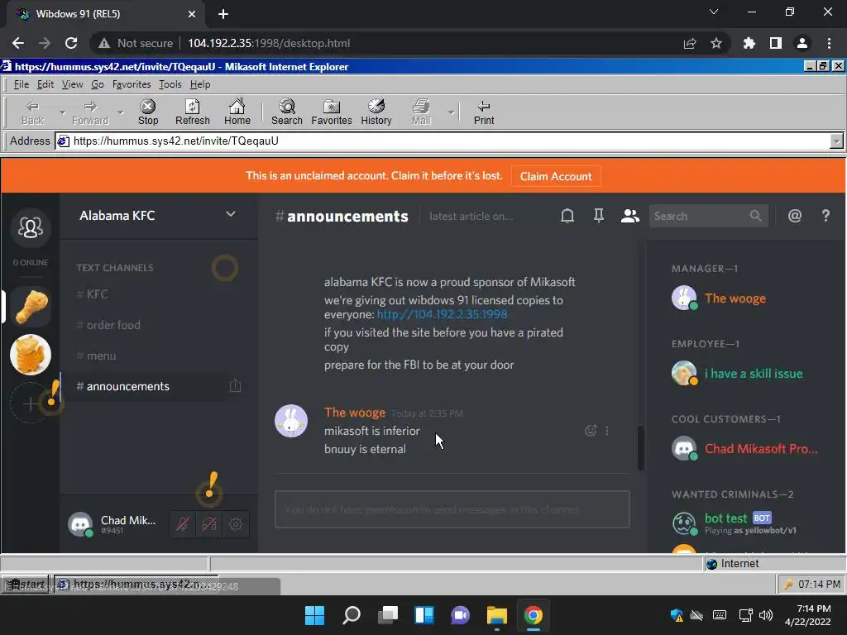
Task: Open user settings gear
Action: 236,523
